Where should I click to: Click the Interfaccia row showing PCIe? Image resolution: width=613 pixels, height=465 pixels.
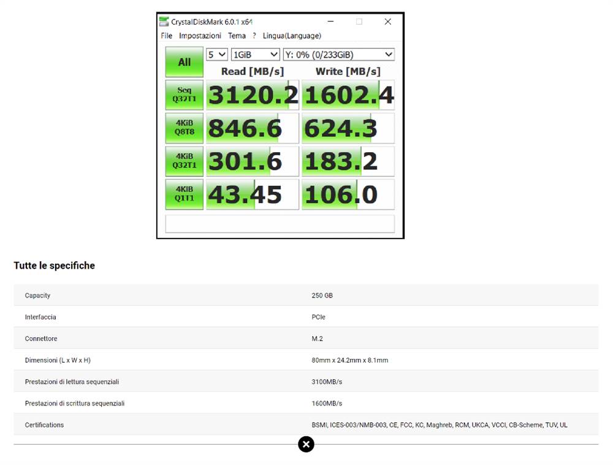(306, 317)
